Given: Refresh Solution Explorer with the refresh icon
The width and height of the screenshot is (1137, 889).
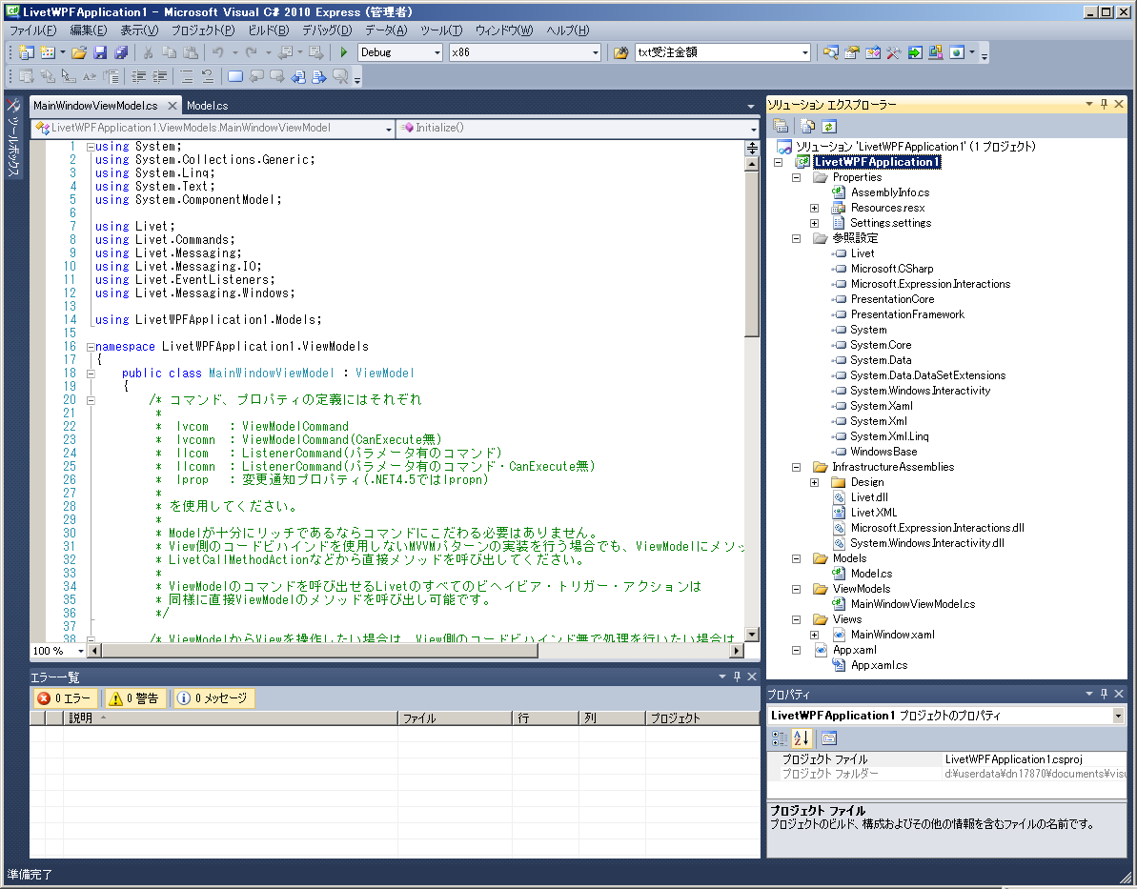Looking at the screenshot, I should (829, 126).
